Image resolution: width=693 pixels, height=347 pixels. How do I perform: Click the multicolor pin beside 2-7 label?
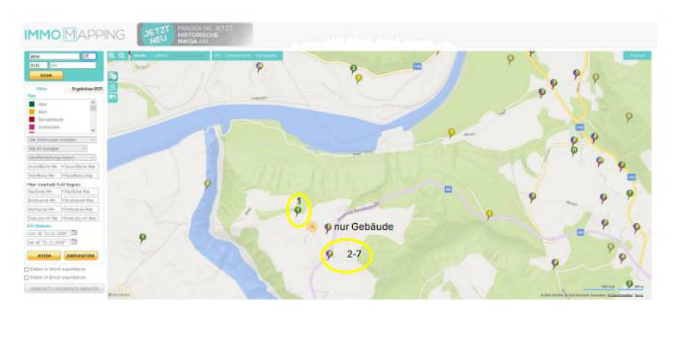(x=329, y=255)
